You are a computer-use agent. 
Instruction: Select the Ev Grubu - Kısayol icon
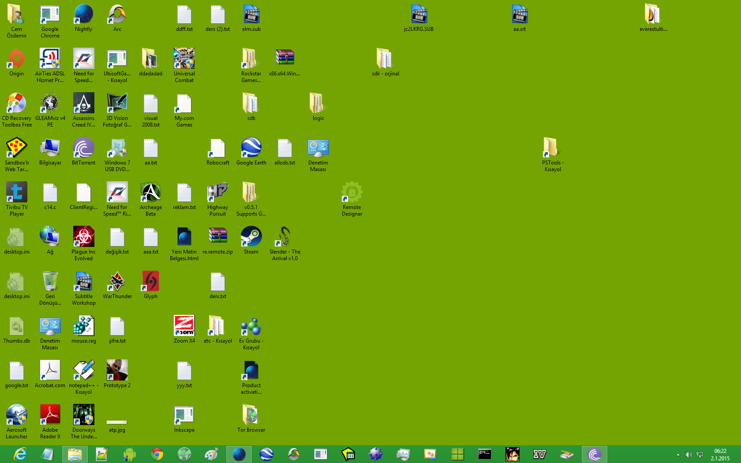coord(251,333)
